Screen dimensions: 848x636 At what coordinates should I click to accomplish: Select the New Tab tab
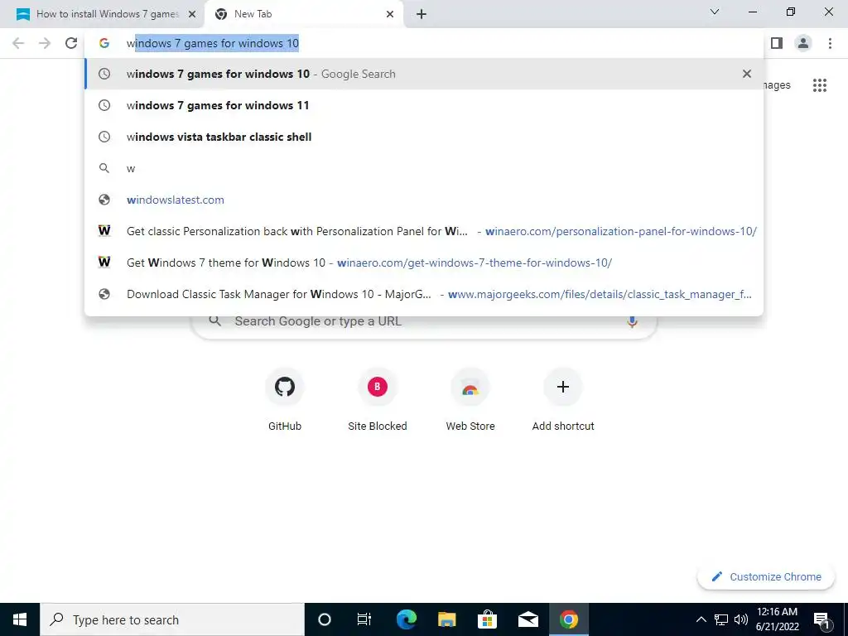(x=304, y=14)
